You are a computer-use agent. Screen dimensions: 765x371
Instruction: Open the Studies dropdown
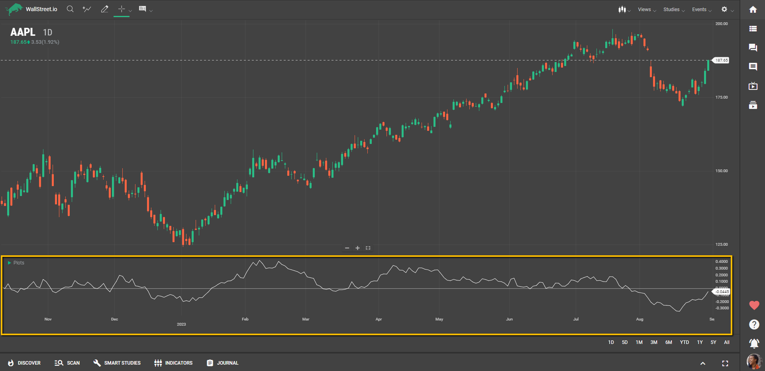pyautogui.click(x=674, y=10)
